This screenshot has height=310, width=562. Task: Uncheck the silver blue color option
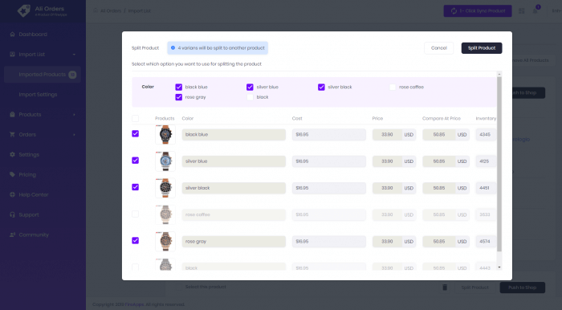pos(250,87)
